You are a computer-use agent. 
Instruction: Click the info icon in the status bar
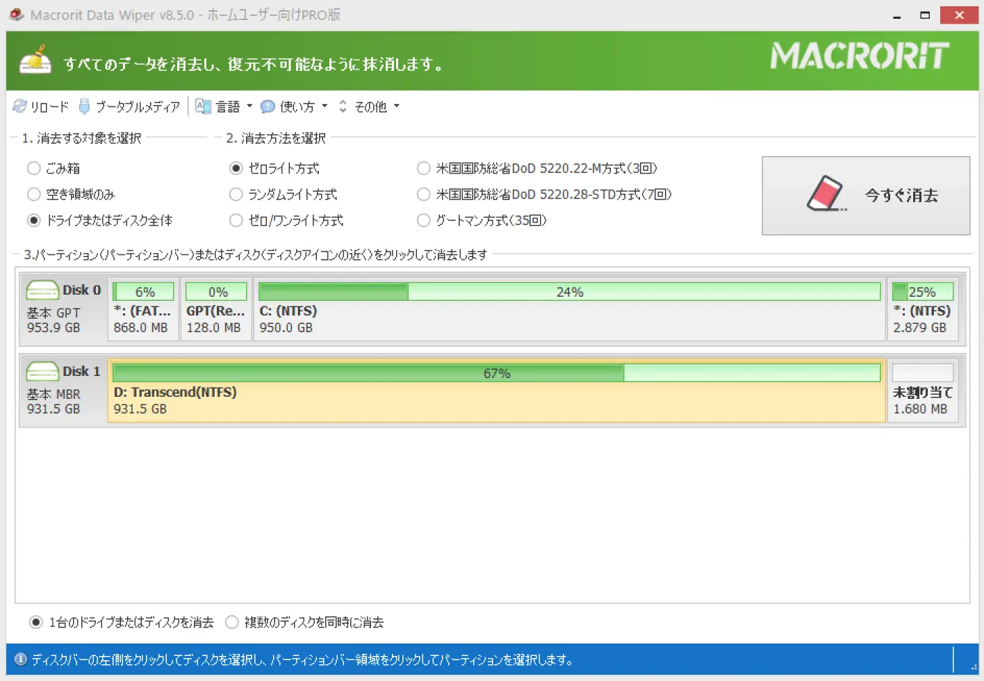click(21, 659)
